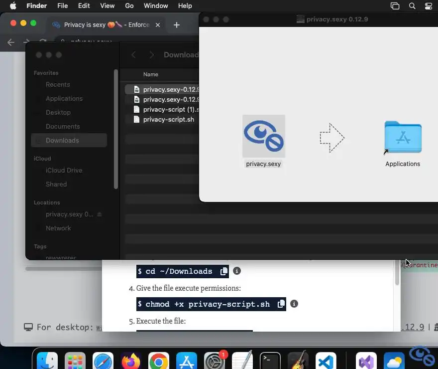Viewport: 438px width, 369px height.
Task: Select privacy.sexy 0... volume in sidebar
Action: (x=69, y=214)
